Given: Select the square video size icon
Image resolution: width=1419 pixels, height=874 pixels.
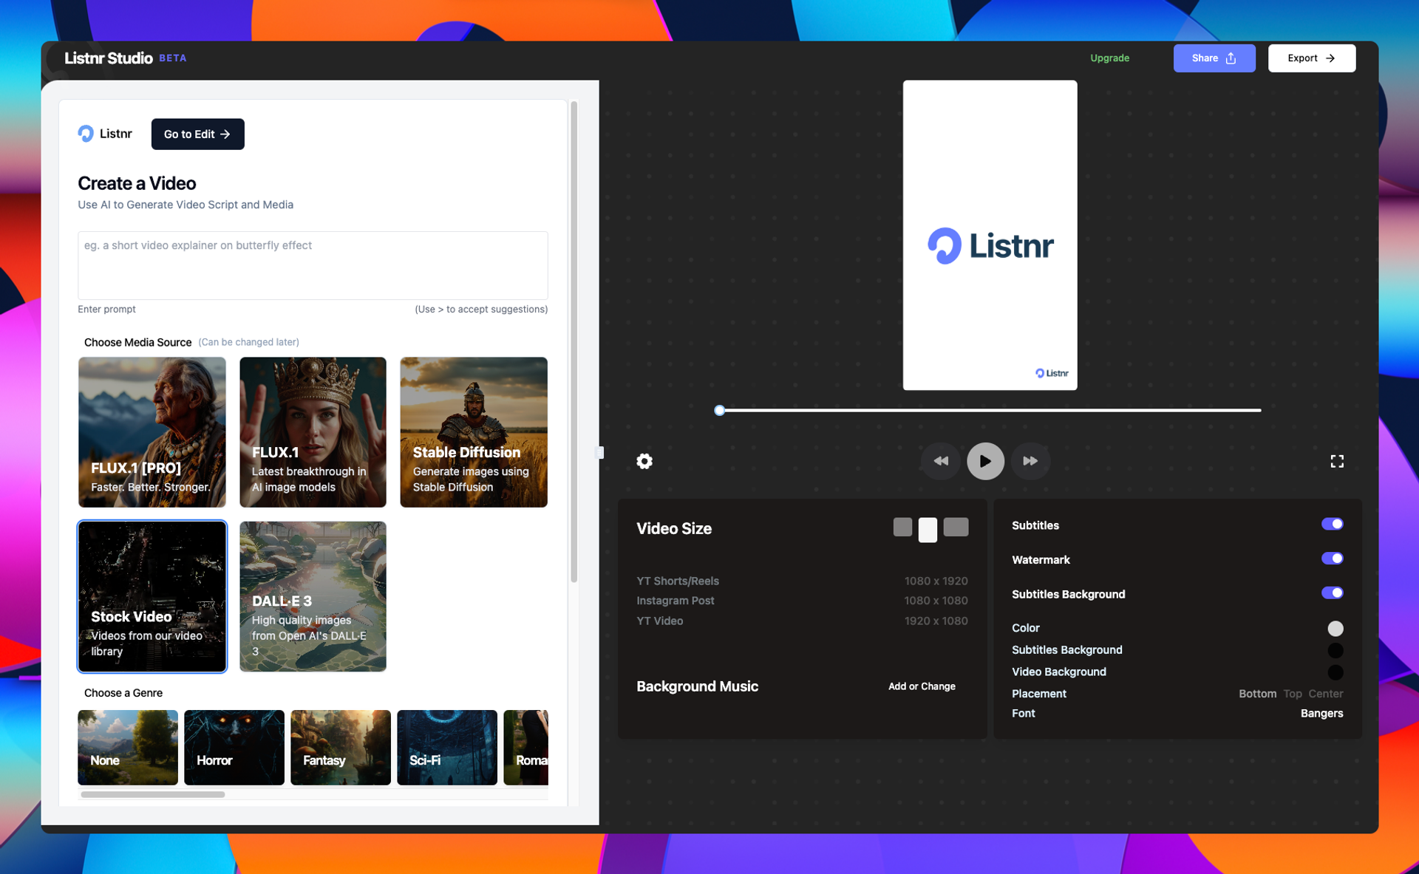Looking at the screenshot, I should pyautogui.click(x=902, y=527).
